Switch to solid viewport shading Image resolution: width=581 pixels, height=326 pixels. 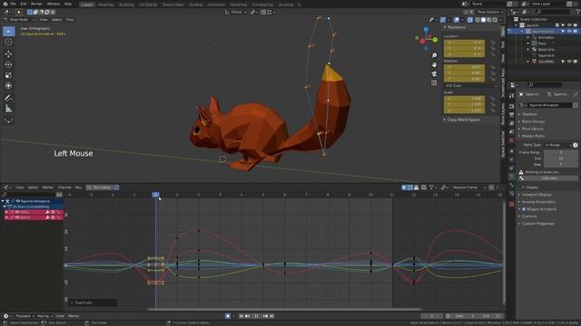483,20
